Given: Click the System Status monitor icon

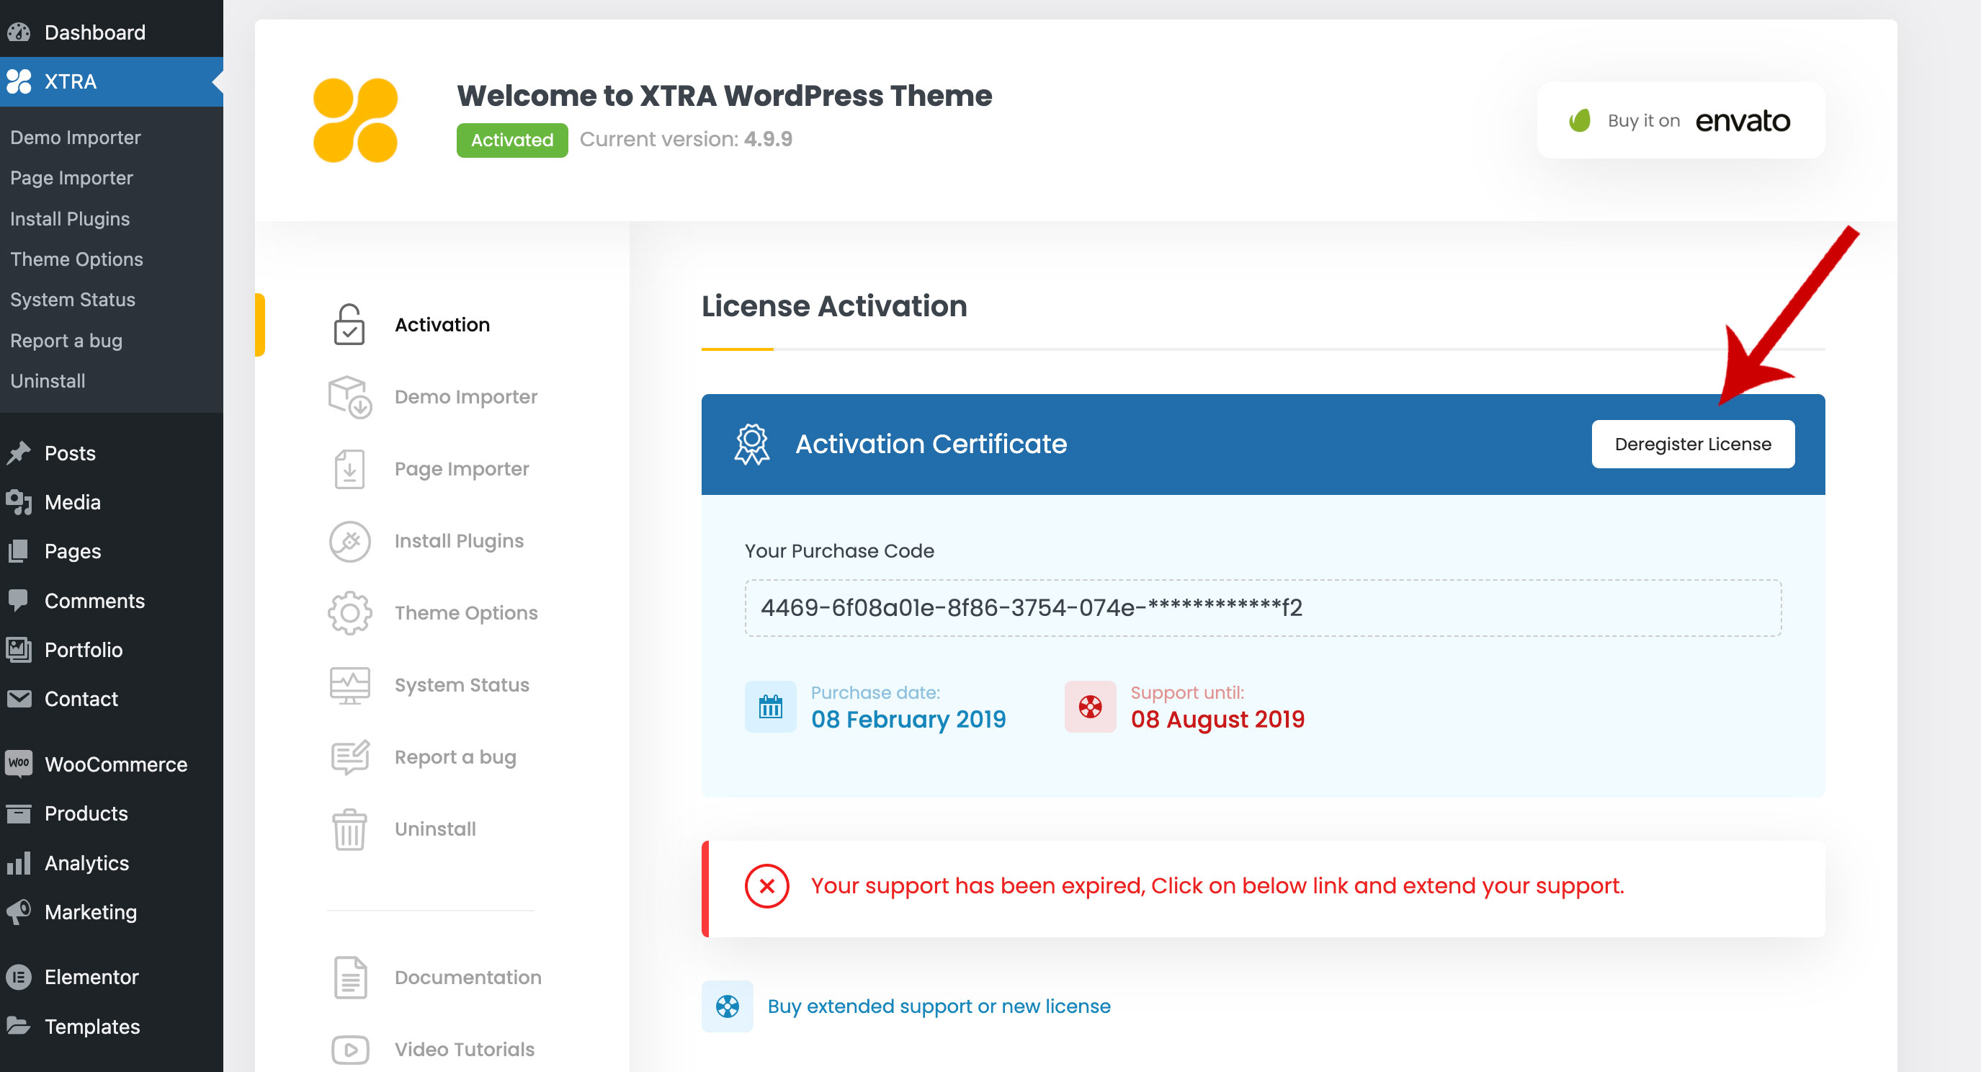Looking at the screenshot, I should coord(350,685).
